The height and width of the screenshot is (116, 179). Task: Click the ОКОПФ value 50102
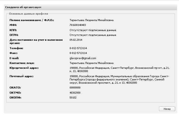73,97
